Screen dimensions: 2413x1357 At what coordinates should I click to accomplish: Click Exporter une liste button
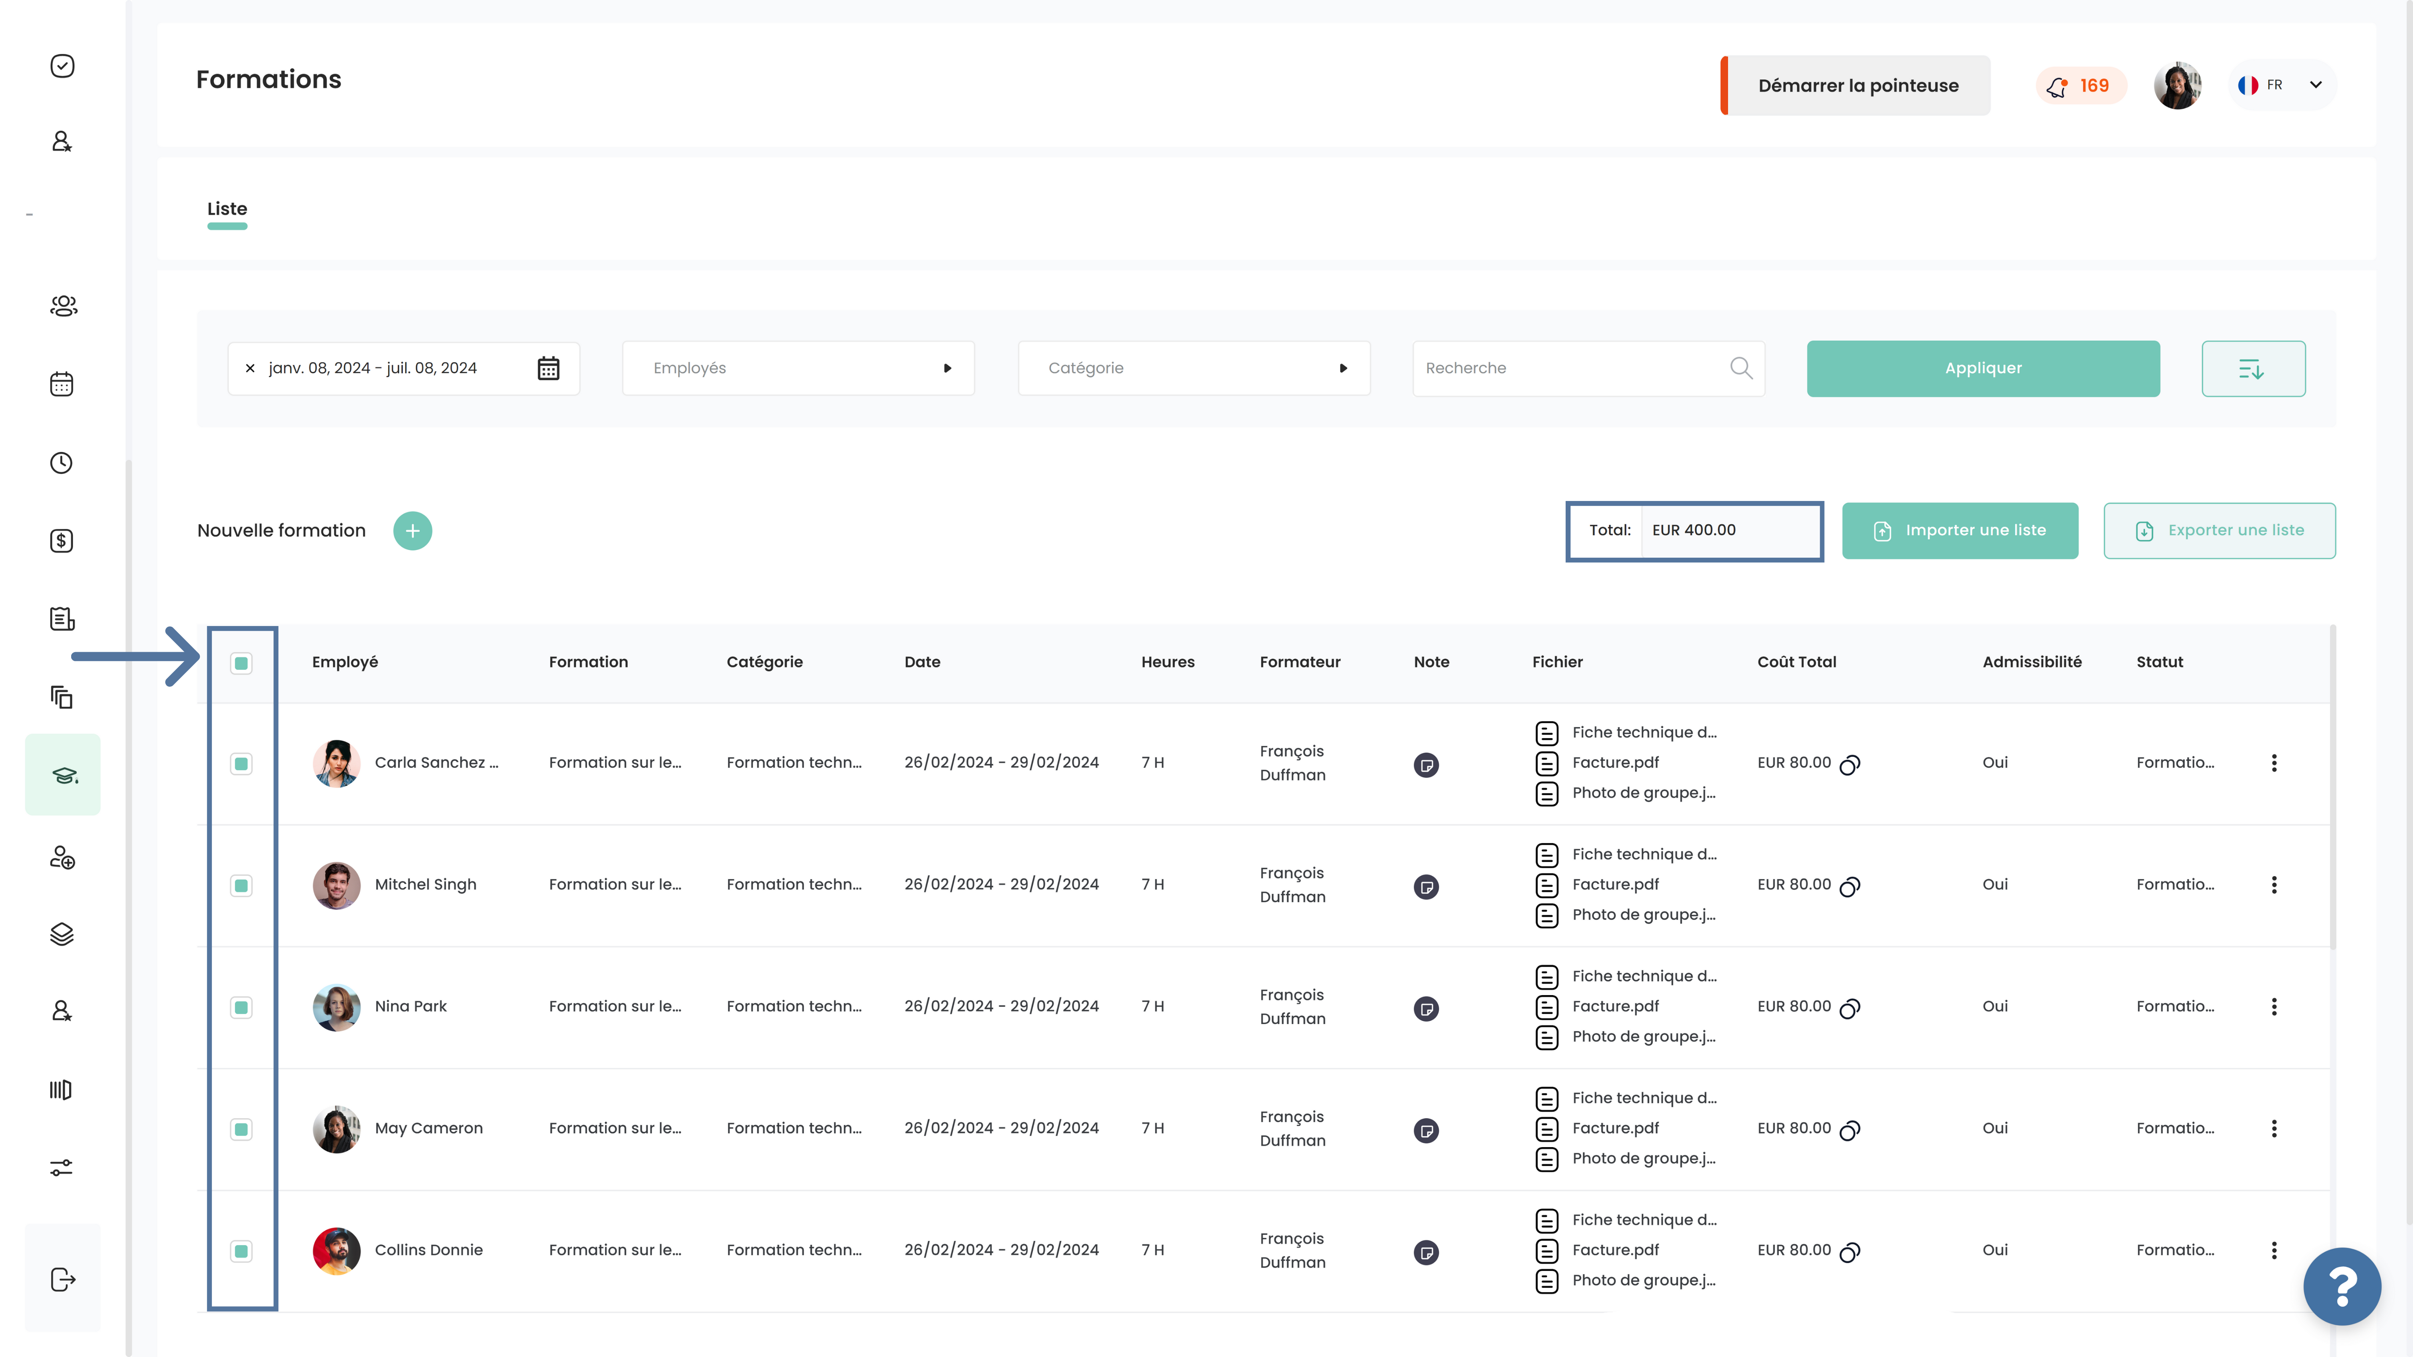(x=2219, y=531)
